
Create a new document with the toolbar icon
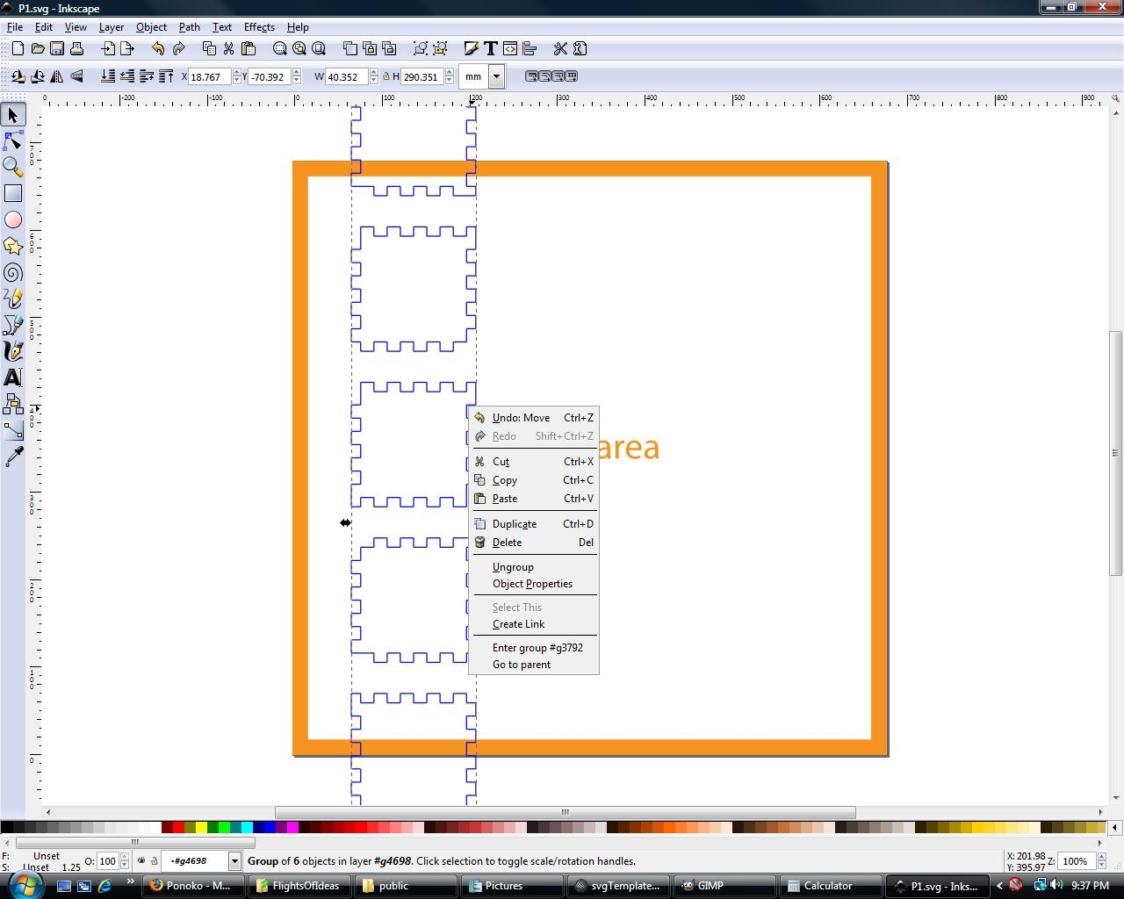point(18,48)
